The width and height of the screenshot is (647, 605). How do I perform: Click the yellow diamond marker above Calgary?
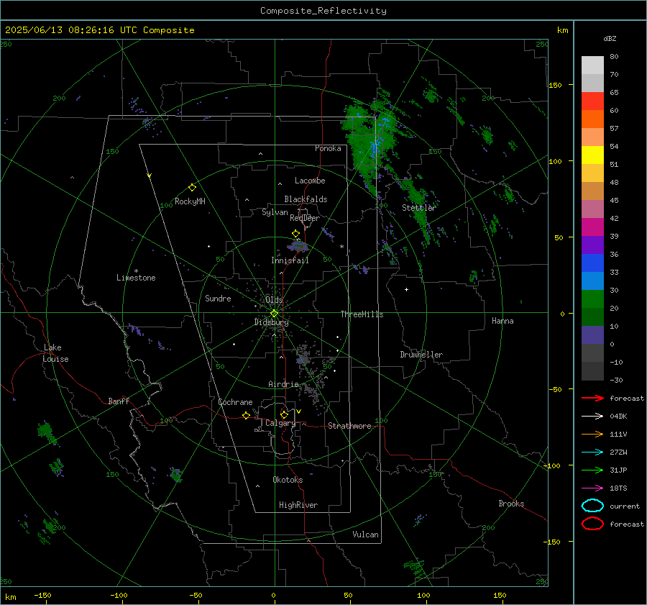click(284, 414)
